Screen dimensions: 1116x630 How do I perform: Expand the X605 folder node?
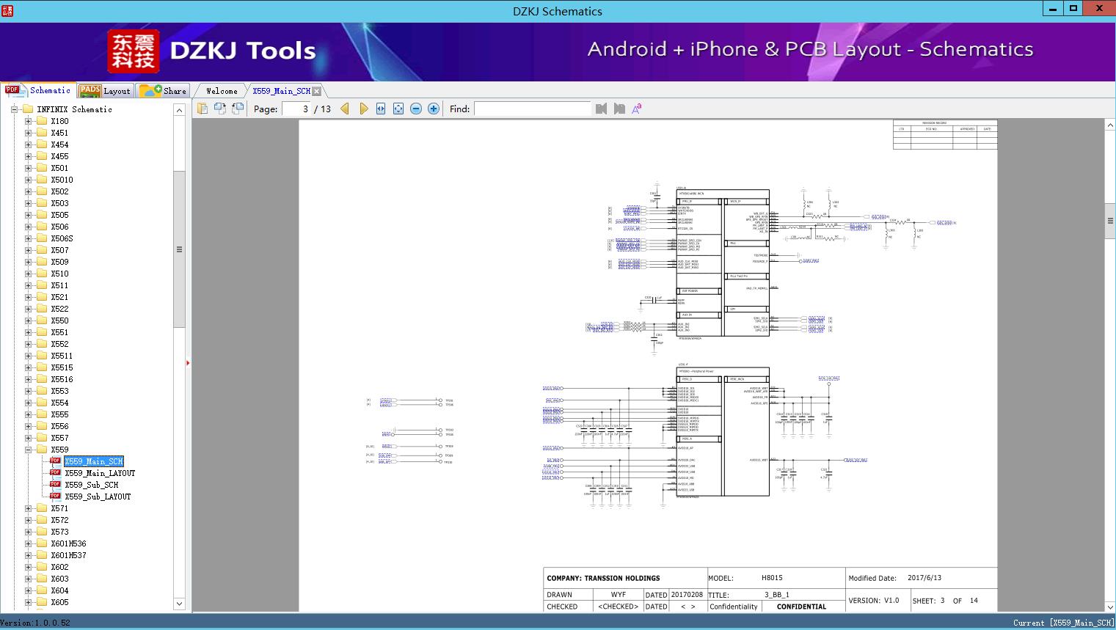click(29, 602)
